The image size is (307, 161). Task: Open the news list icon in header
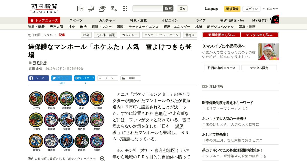coord(80,8)
